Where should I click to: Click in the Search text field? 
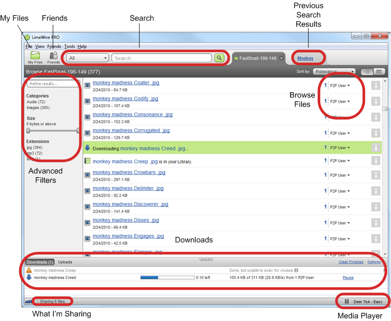tap(162, 58)
